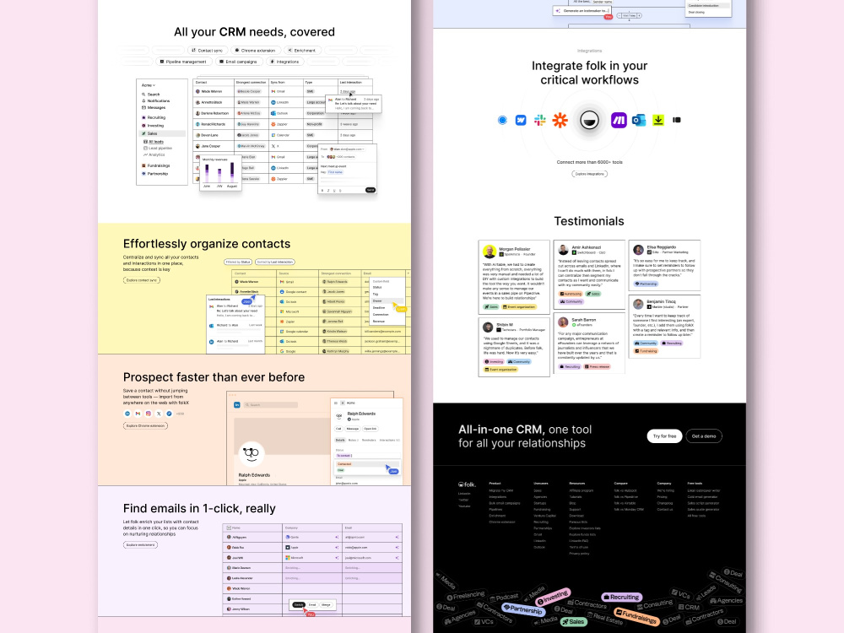Click the purple Recruiting tag in footer
Viewport: 844px width, 633px height.
tap(622, 597)
